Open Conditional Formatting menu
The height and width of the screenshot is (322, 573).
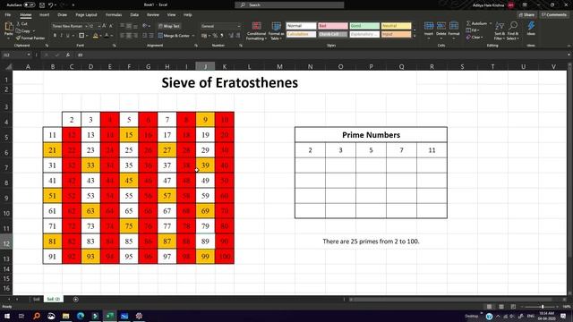256,31
